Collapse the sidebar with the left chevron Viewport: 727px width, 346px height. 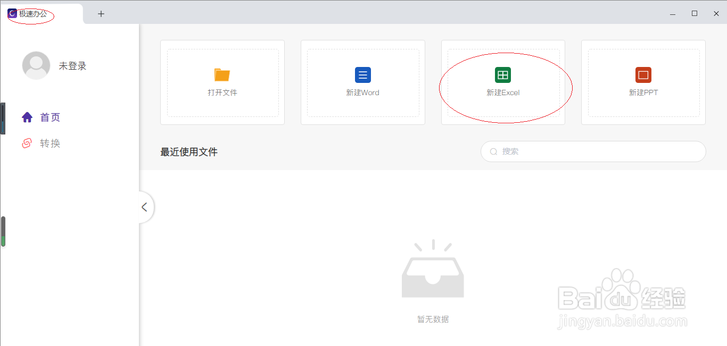pyautogui.click(x=144, y=207)
